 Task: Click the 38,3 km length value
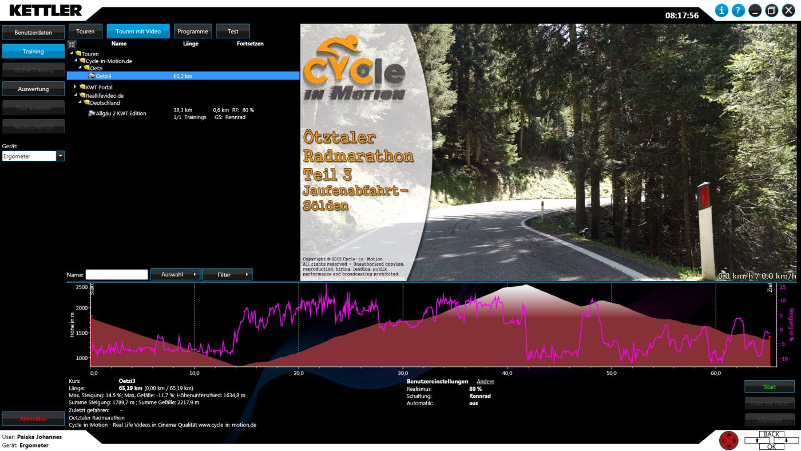click(x=183, y=110)
